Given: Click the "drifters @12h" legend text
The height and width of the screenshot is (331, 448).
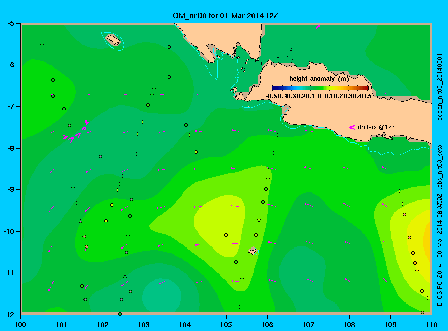Looking at the screenshot, I should 377,127.
